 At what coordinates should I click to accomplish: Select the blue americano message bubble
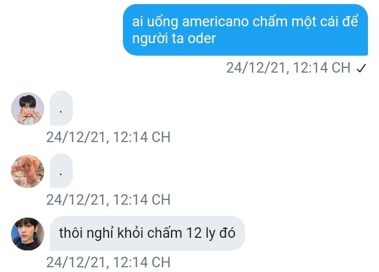(245, 29)
